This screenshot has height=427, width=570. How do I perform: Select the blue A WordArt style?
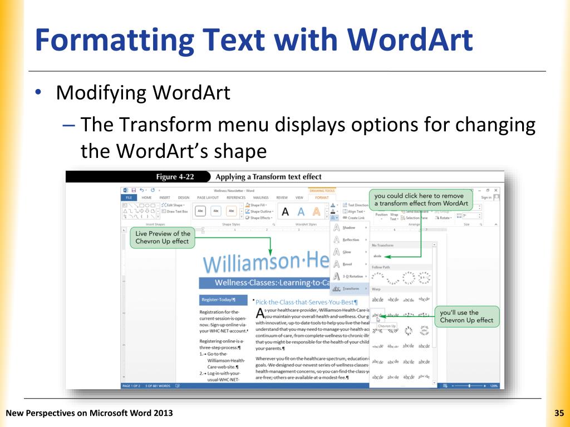click(301, 212)
